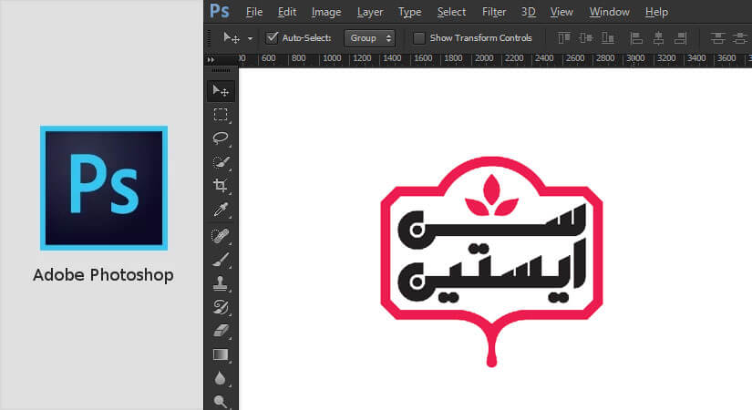Click the Align Bottom Edges icon
Image resolution: width=752 pixels, height=410 pixels.
pos(608,38)
